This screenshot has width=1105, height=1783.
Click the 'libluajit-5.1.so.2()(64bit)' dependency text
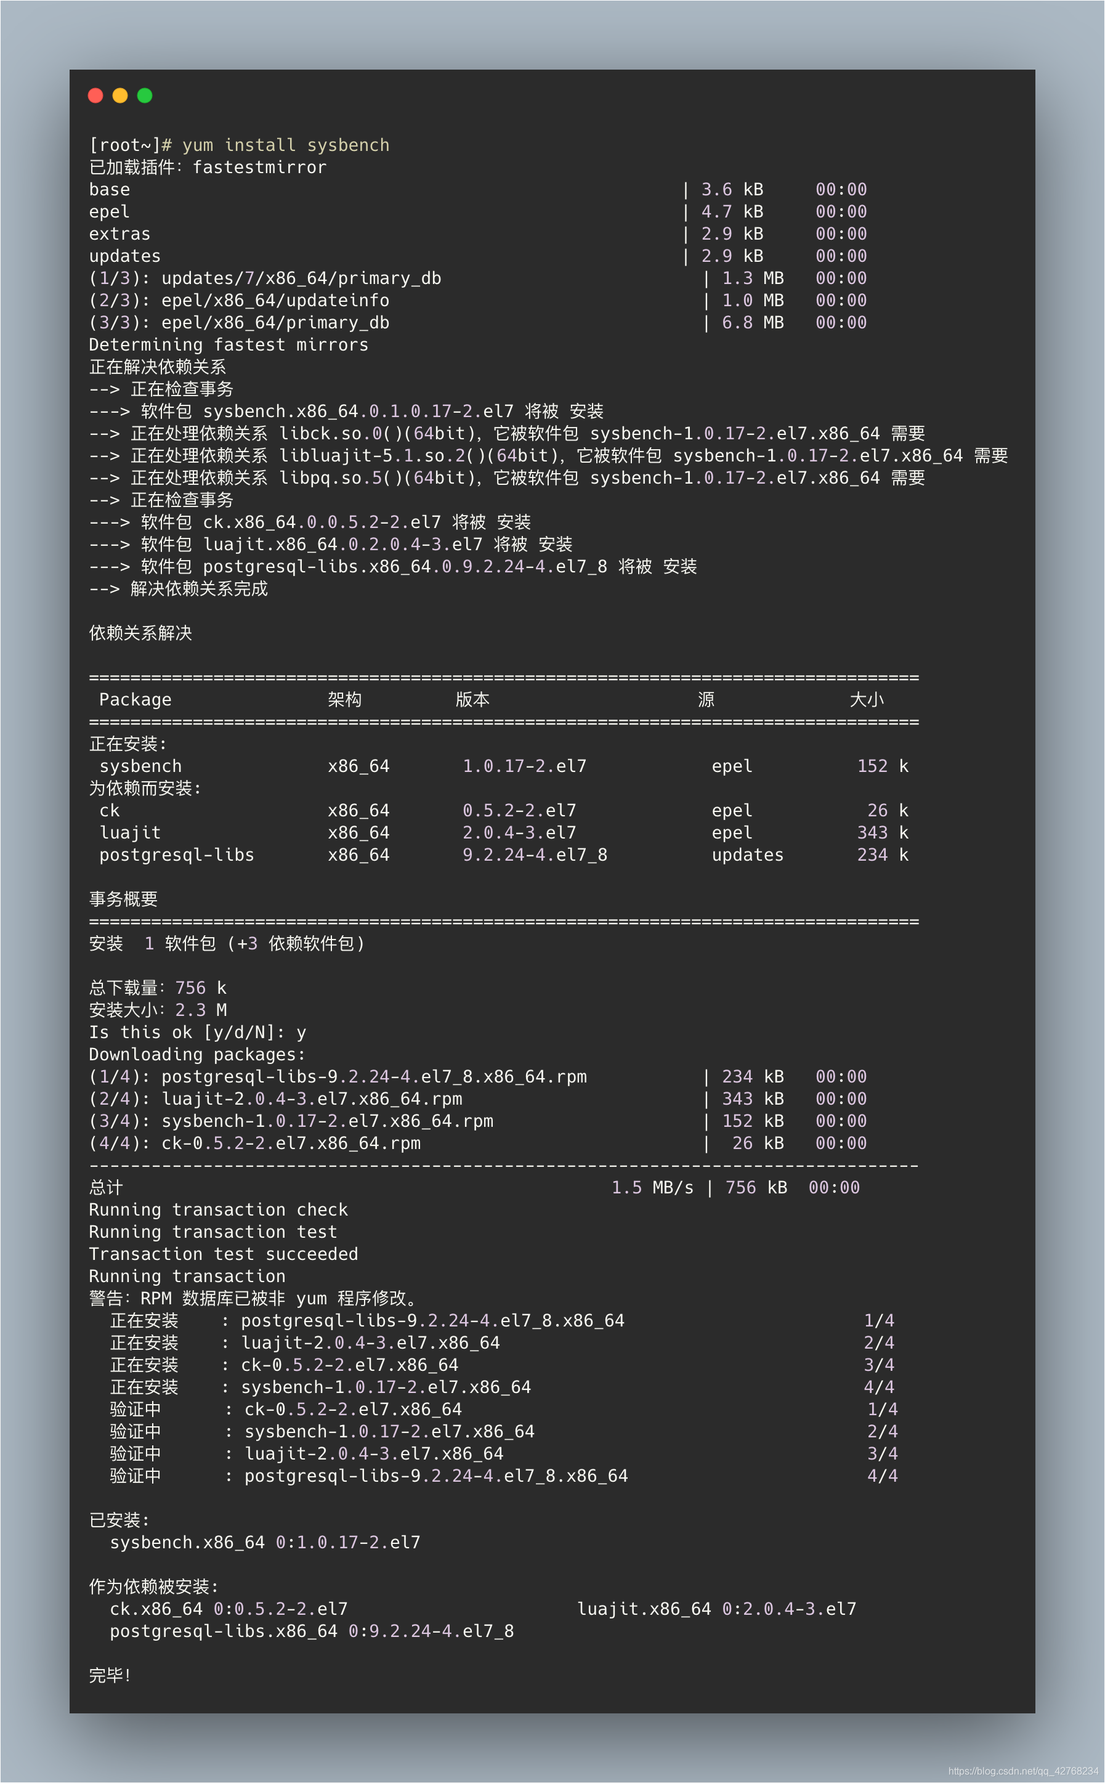coord(418,455)
